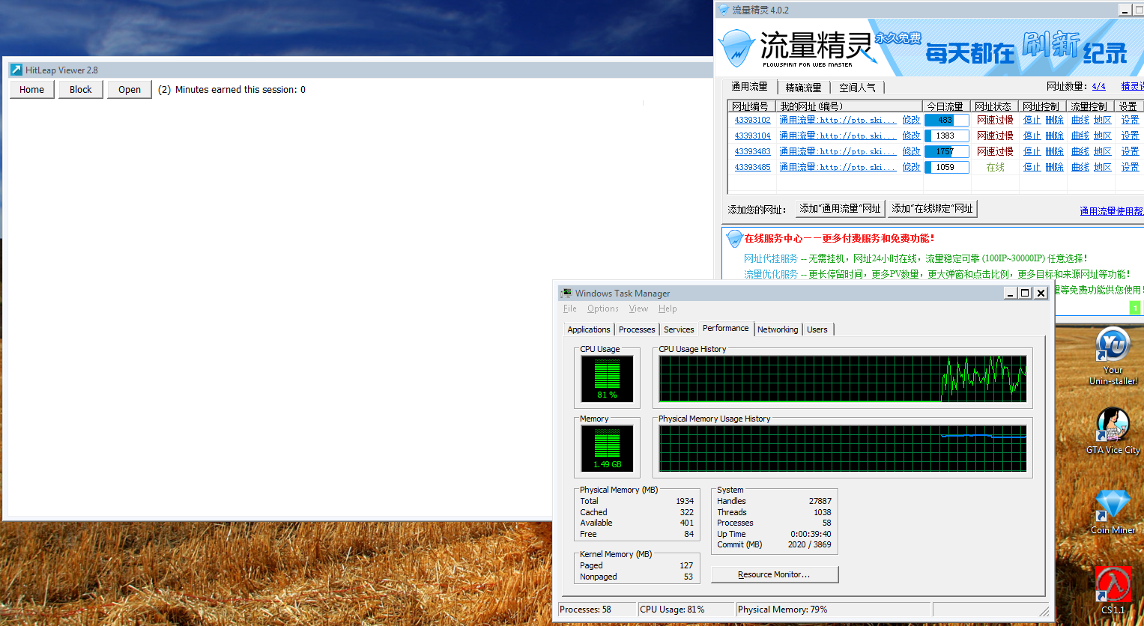This screenshot has width=1144, height=626.
Task: Open URL ID link 43393102
Action: click(752, 120)
